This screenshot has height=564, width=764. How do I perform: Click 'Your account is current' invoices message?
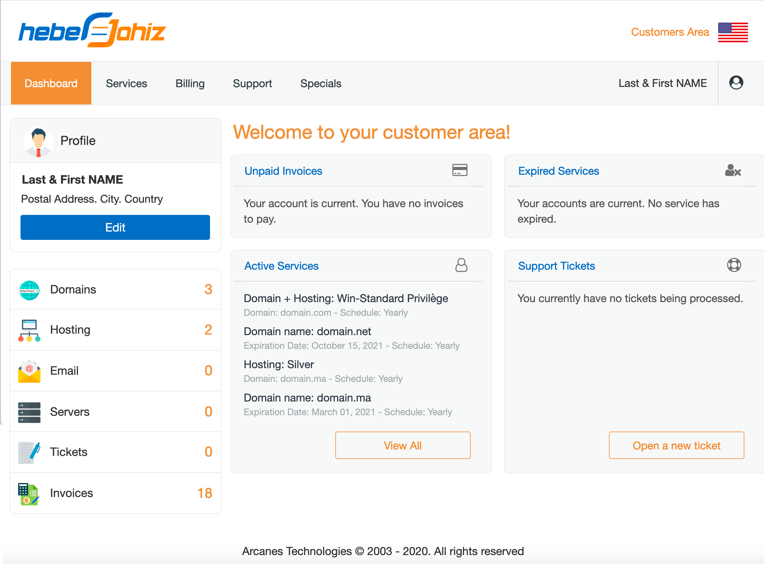point(353,211)
